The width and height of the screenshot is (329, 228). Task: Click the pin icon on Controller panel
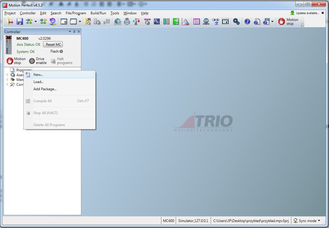pos(74,32)
